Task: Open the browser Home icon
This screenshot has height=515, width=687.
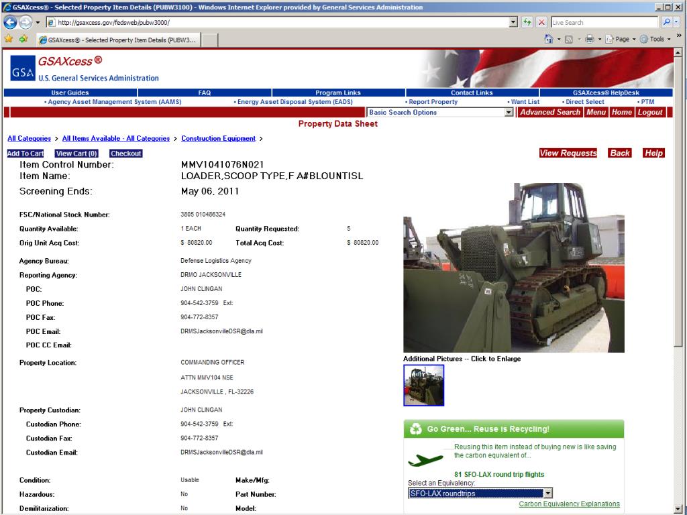Action: coord(549,39)
